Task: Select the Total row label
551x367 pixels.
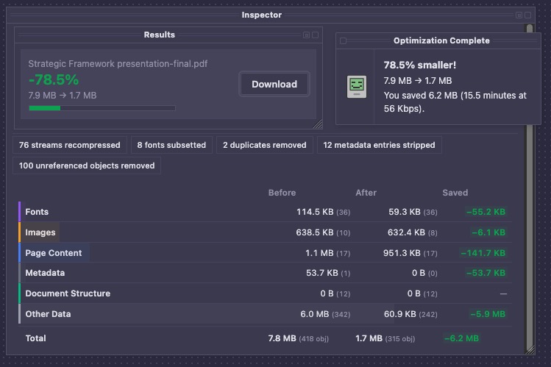Action: click(36, 338)
